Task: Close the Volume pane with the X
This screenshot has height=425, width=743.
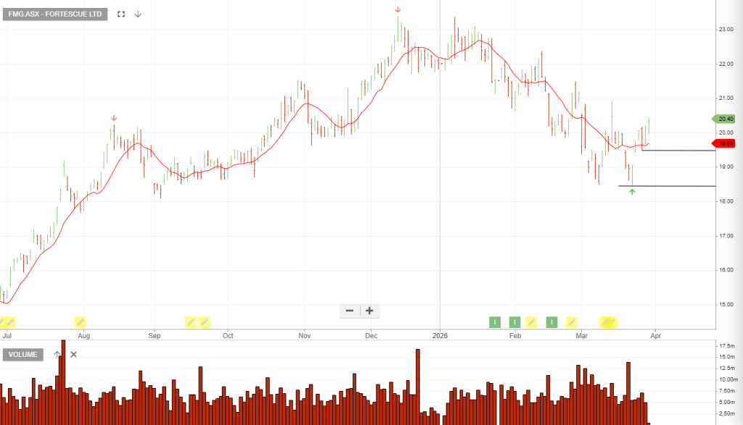Action: pyautogui.click(x=73, y=354)
